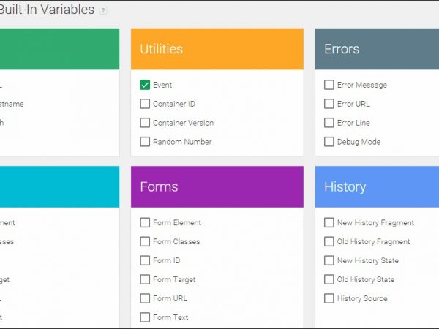Enable the Debug Mode checkbox
Screen dimensions: 439x329
329,142
